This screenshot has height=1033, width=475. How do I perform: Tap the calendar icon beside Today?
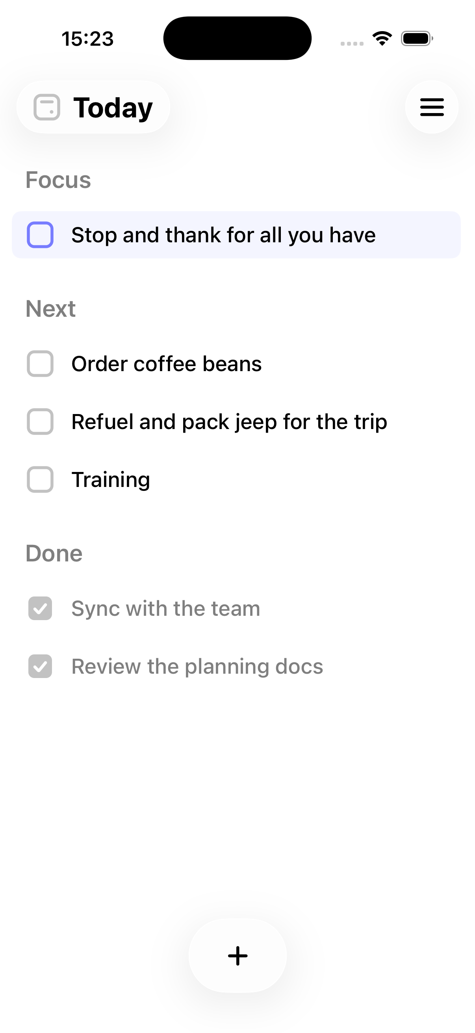point(47,107)
